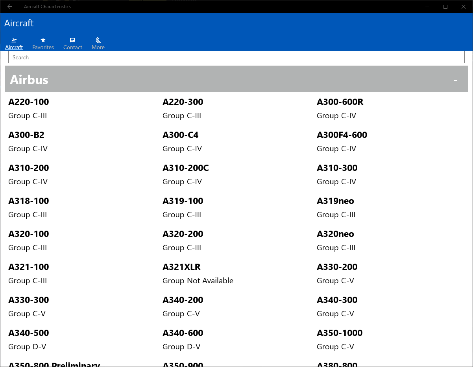Click the Aircraft tab airplane icon
The height and width of the screenshot is (367, 473).
pos(14,40)
